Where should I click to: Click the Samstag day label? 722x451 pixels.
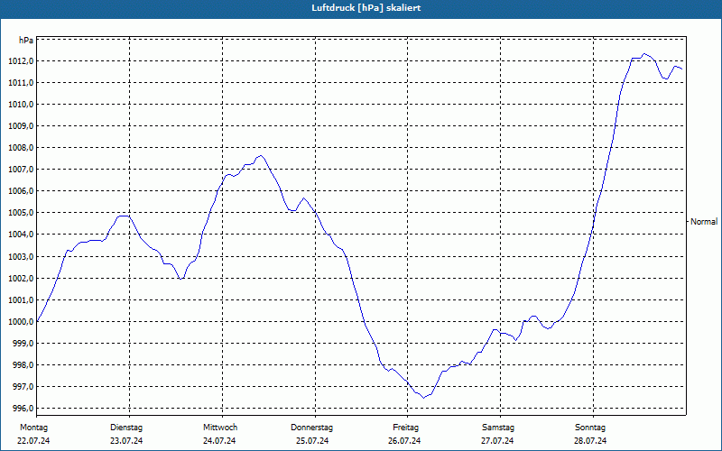tap(498, 428)
